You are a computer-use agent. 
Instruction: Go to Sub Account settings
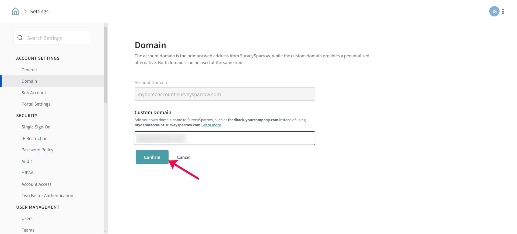coord(34,93)
